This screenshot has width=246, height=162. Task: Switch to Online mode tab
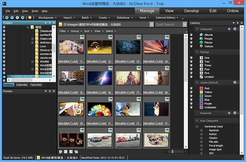click(232, 11)
